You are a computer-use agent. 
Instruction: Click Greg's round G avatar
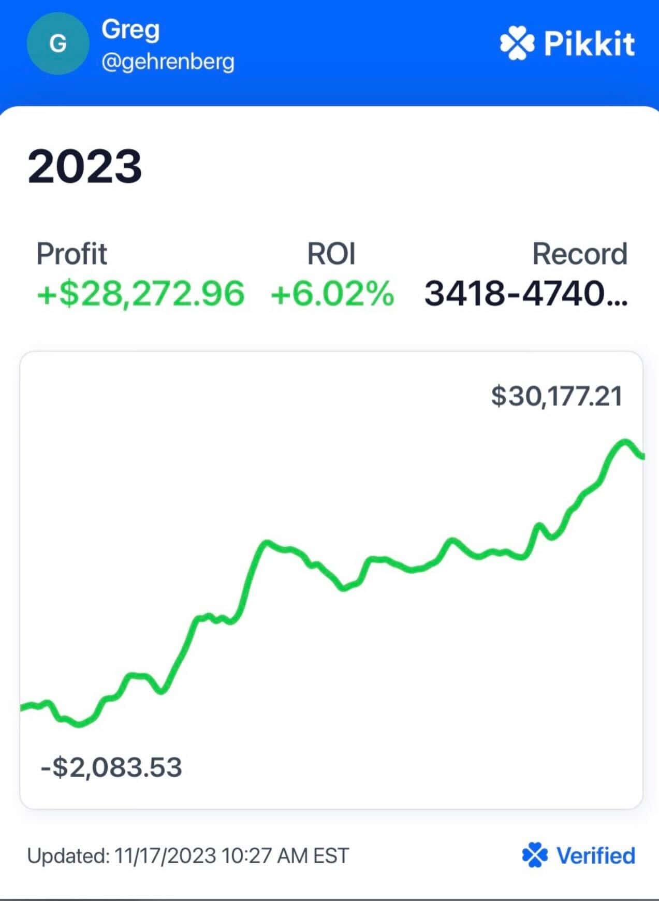point(57,44)
